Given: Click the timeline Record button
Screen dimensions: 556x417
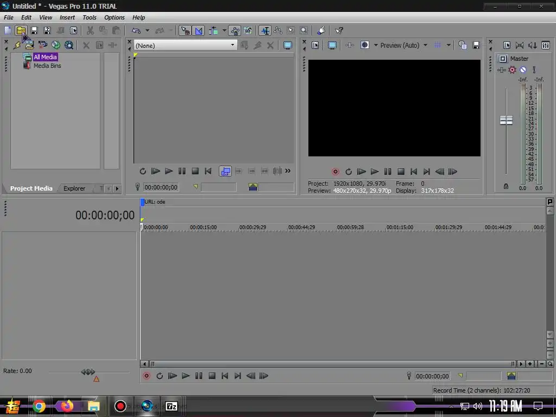Looking at the screenshot, I should tap(146, 376).
